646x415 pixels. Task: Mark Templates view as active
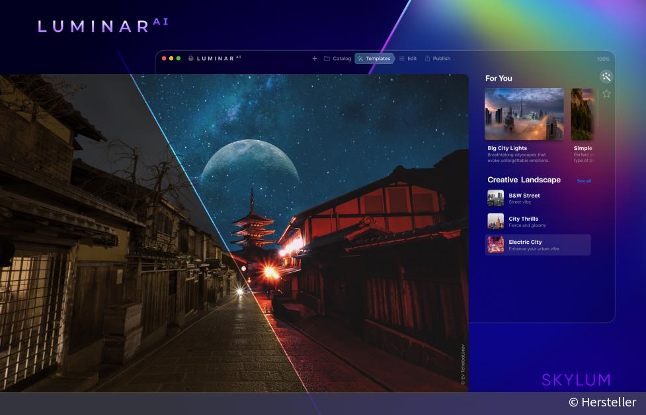(x=376, y=58)
